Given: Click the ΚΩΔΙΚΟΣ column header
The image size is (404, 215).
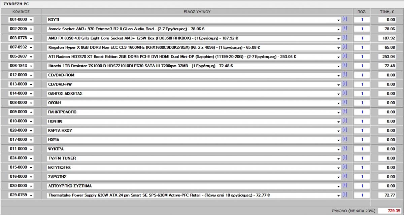Looking at the screenshot, I should 21,11.
